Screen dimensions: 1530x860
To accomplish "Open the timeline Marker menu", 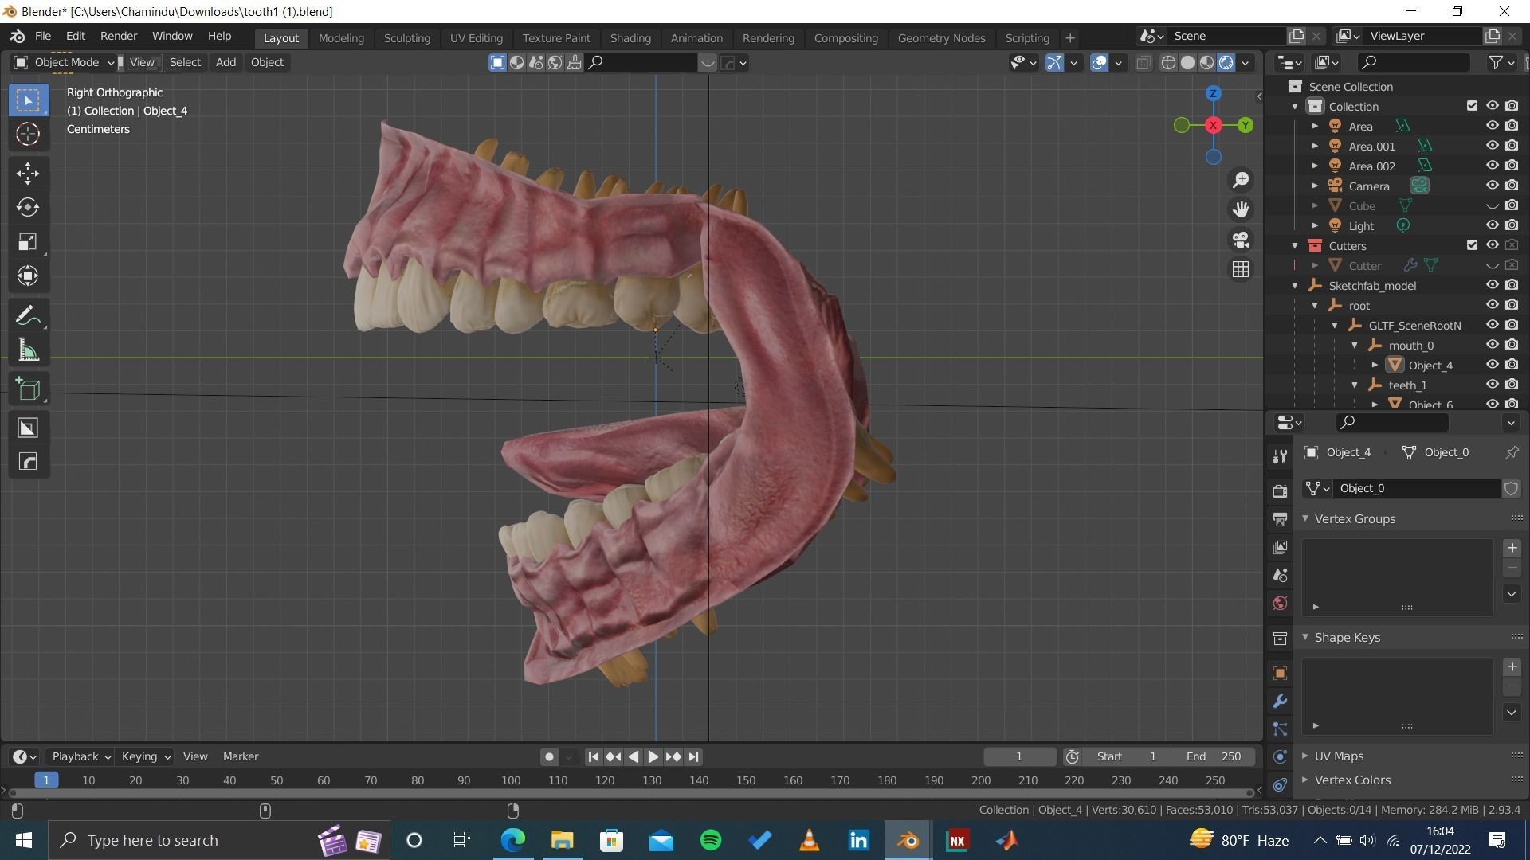I will click(x=241, y=756).
